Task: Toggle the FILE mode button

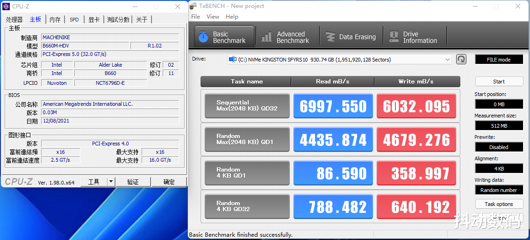Action: [x=499, y=60]
